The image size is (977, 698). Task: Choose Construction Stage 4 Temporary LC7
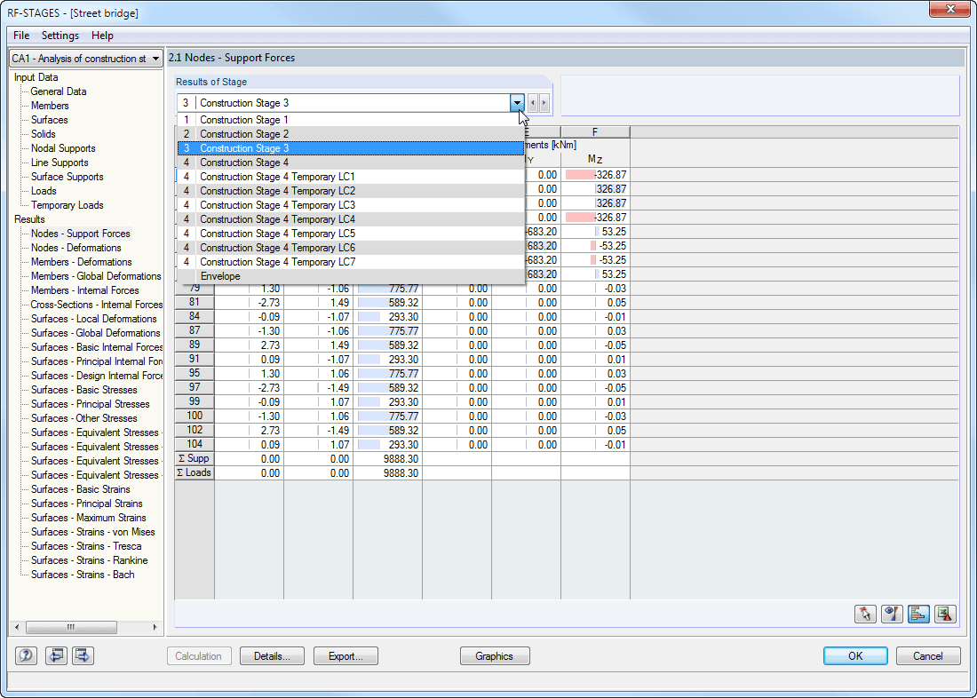[x=351, y=262]
